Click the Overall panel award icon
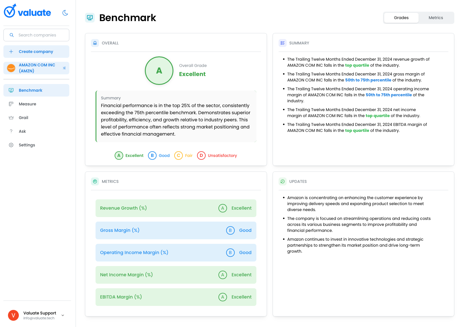Screen dimensions: 462x327 click(95, 43)
